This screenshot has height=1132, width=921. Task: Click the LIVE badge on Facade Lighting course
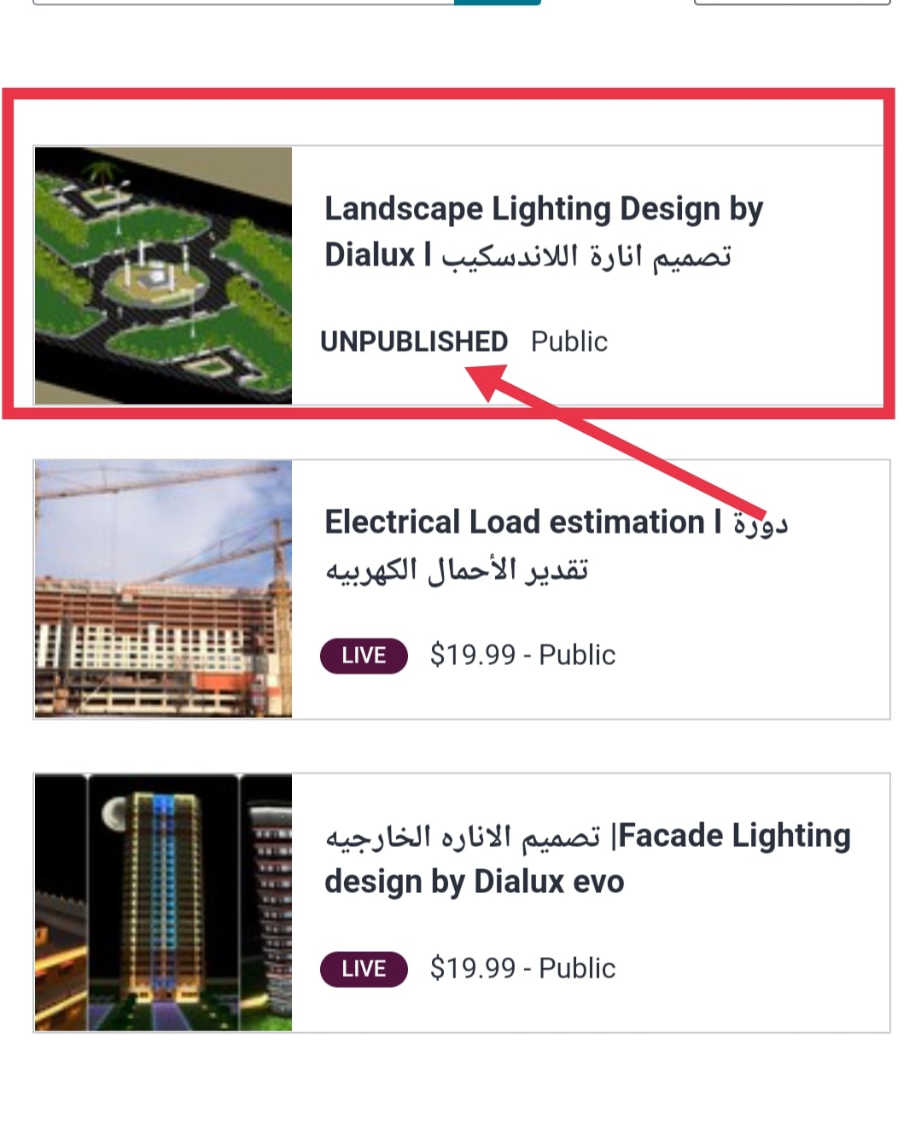point(364,969)
